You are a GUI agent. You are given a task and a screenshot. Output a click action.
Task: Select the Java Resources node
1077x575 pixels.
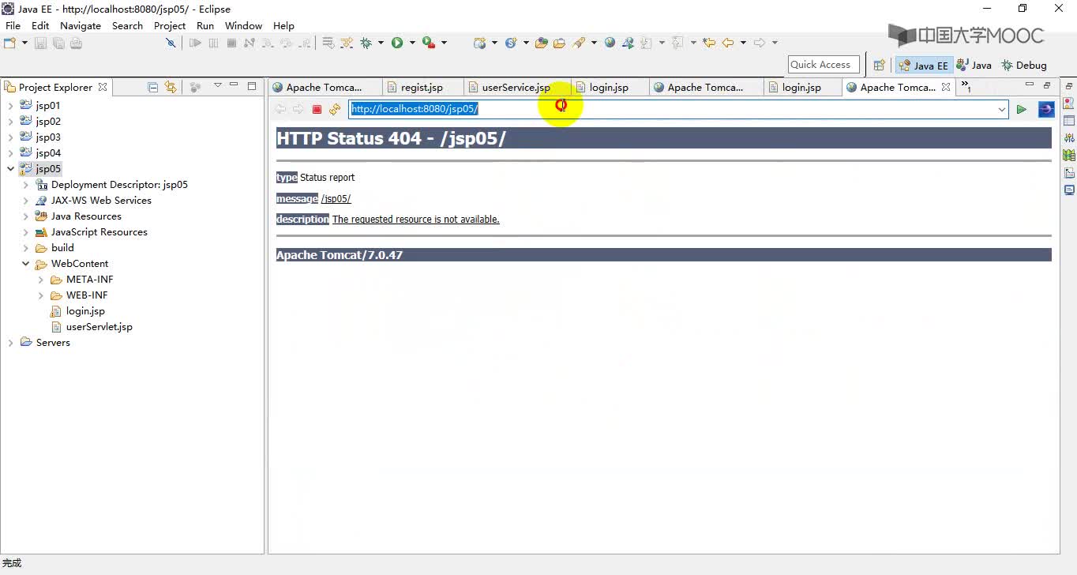[x=86, y=216]
